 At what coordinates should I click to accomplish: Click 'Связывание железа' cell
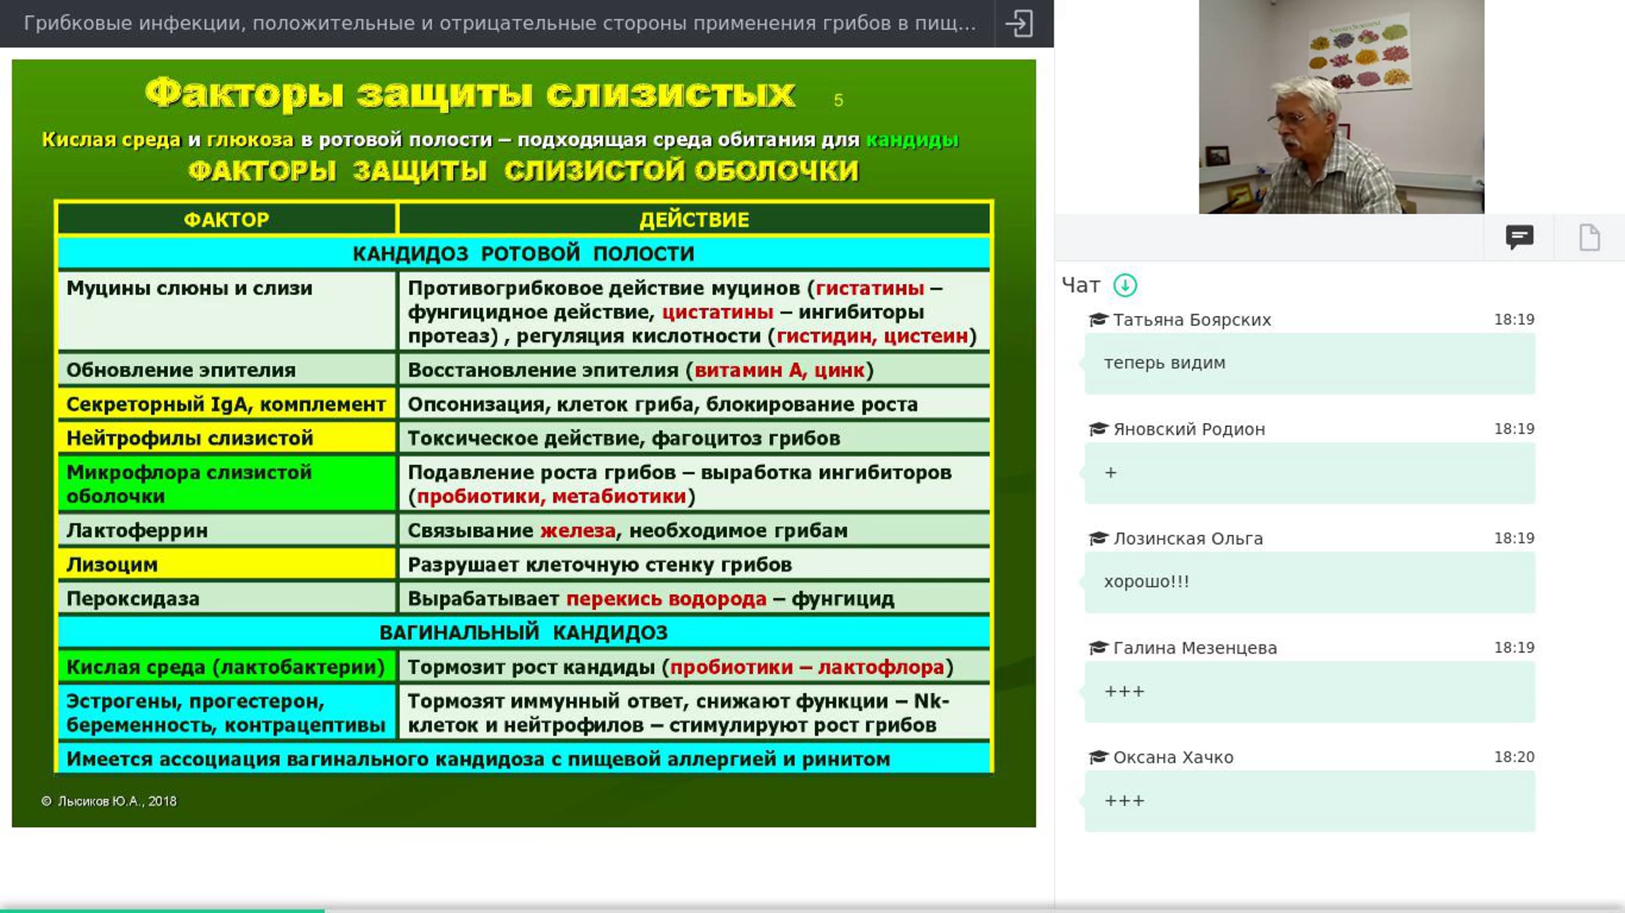tap(694, 530)
